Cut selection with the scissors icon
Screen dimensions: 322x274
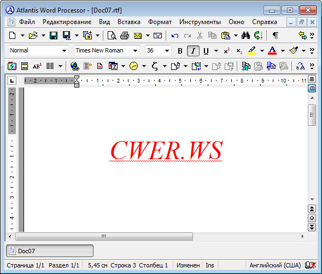[200, 36]
